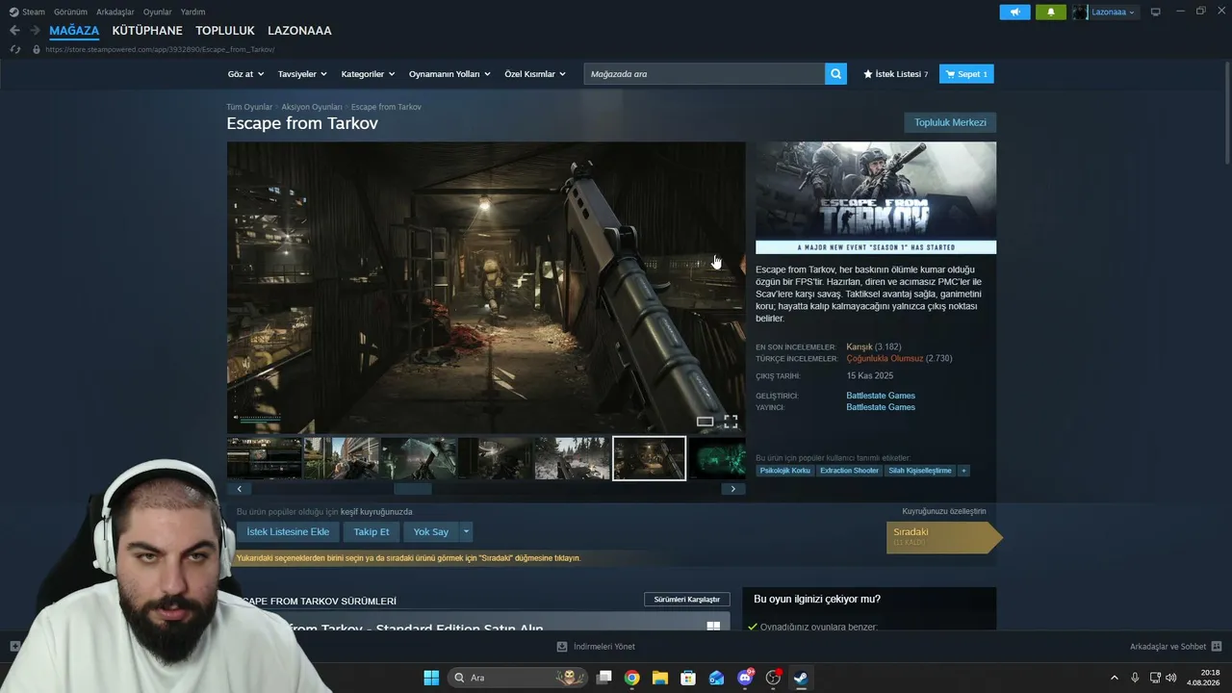The image size is (1232, 693).
Task: Open the blue megaphone announcements button
Action: tap(1014, 12)
